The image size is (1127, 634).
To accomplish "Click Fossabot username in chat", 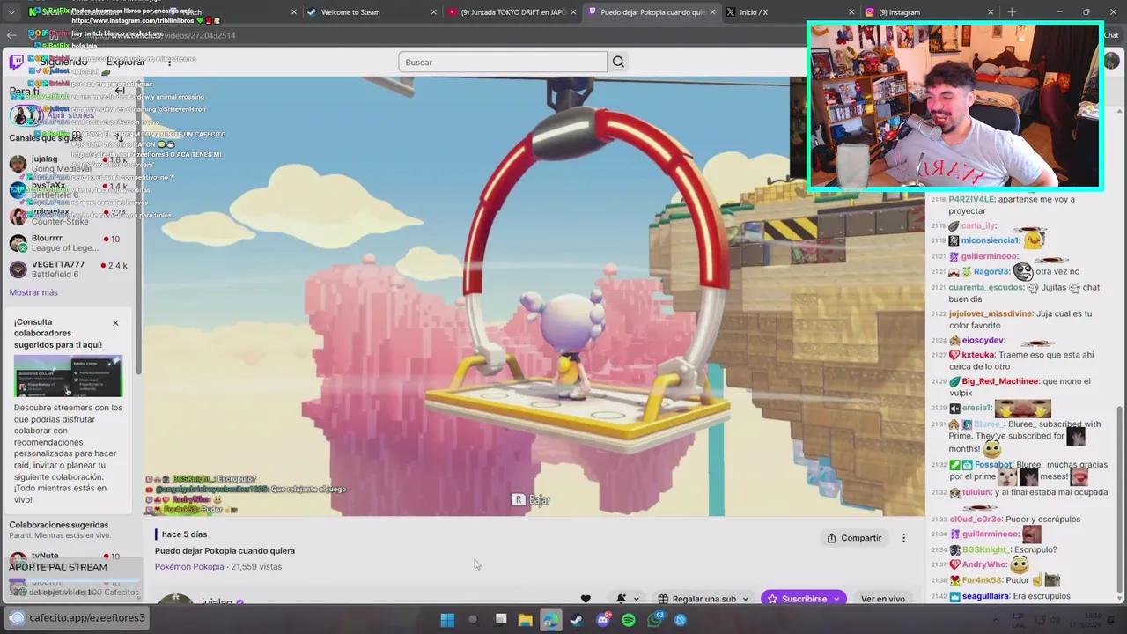I will (994, 465).
